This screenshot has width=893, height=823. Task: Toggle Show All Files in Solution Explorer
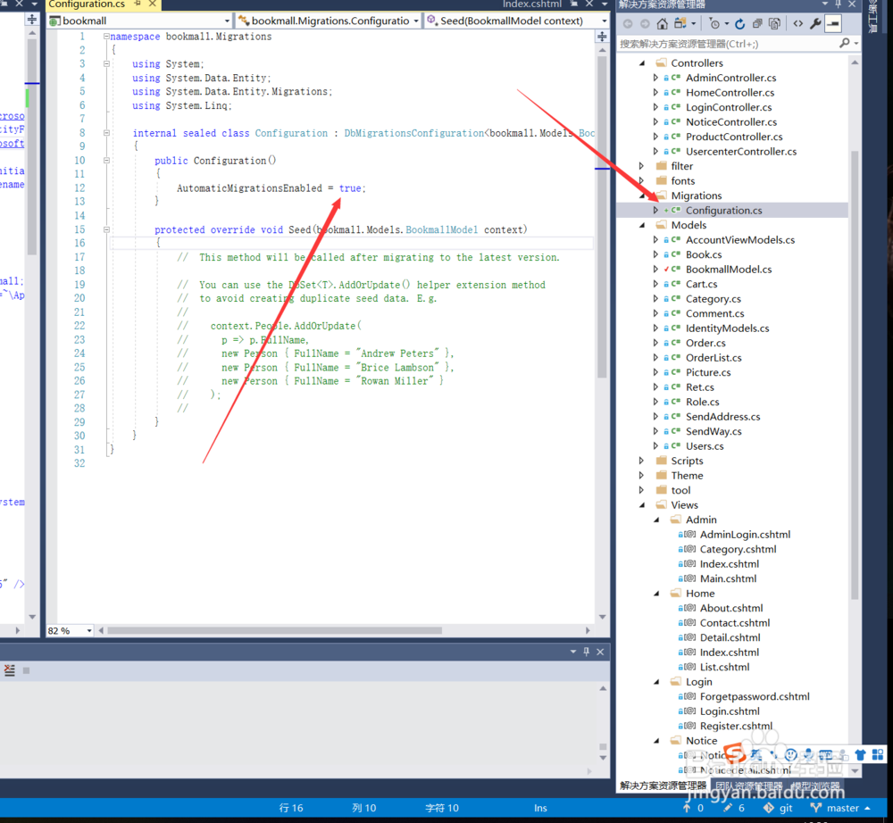tap(774, 23)
